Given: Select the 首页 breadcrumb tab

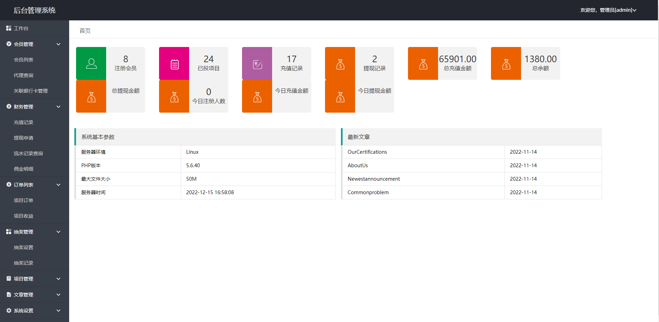Looking at the screenshot, I should (x=85, y=31).
